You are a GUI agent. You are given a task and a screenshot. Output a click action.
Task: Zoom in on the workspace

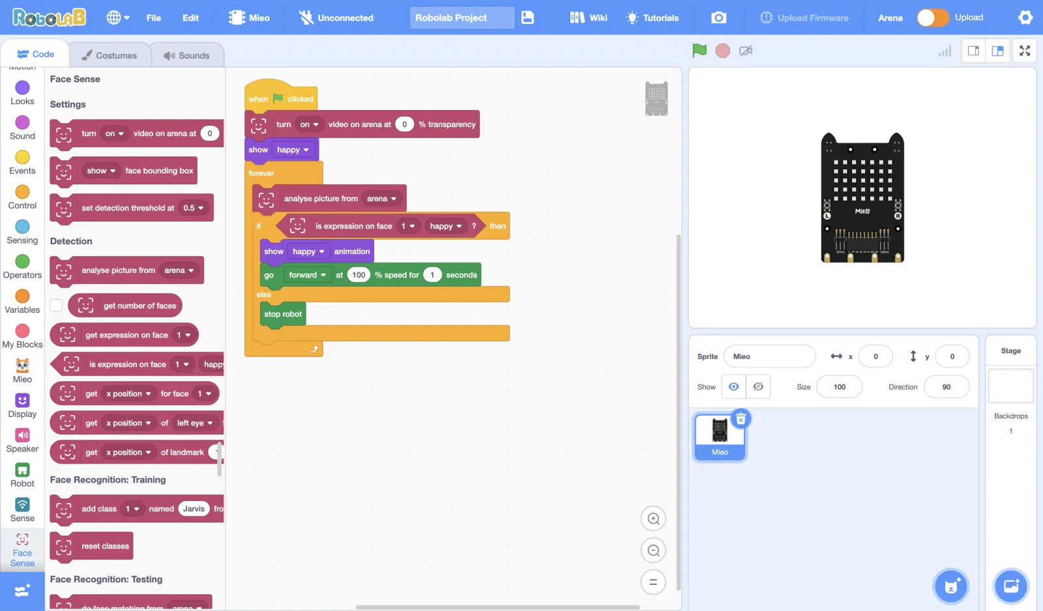[x=653, y=519]
